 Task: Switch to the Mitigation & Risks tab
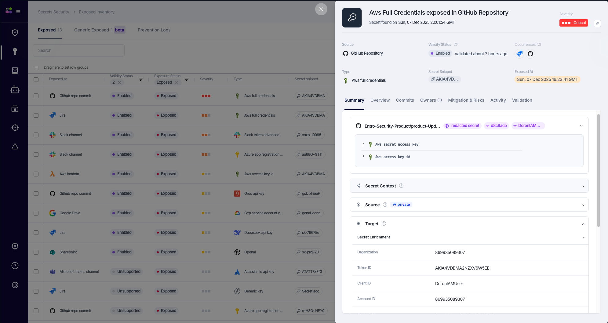point(466,100)
